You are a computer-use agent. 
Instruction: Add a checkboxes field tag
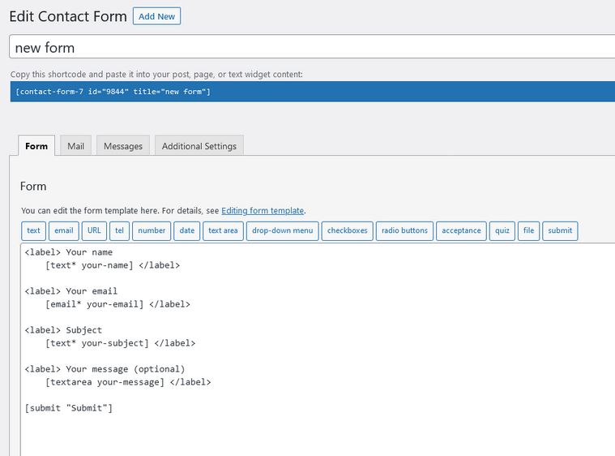pyautogui.click(x=347, y=230)
